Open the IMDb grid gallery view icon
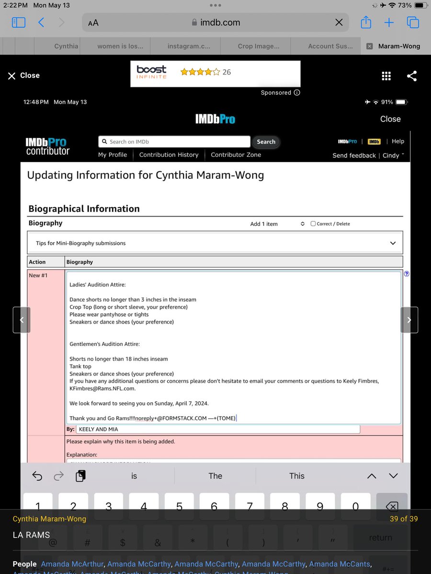The width and height of the screenshot is (431, 574). pyautogui.click(x=386, y=76)
